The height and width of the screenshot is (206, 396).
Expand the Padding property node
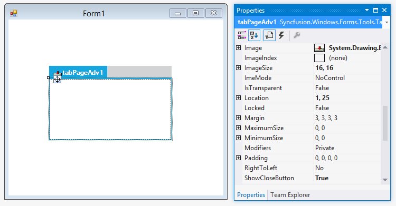pyautogui.click(x=239, y=158)
